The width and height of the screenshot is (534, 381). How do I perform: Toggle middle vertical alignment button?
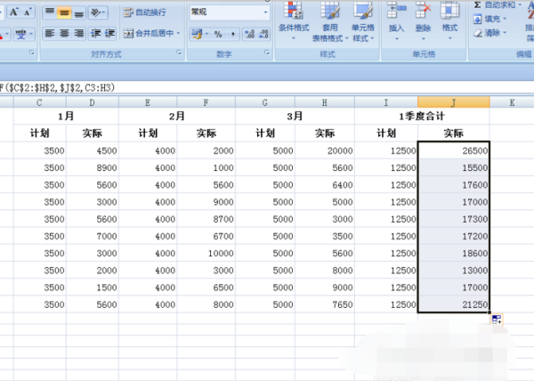click(64, 12)
